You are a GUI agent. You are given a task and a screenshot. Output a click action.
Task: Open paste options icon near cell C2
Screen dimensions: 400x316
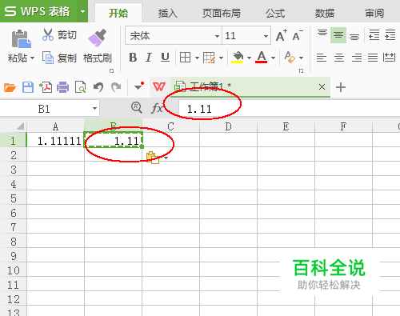pyautogui.click(x=153, y=158)
